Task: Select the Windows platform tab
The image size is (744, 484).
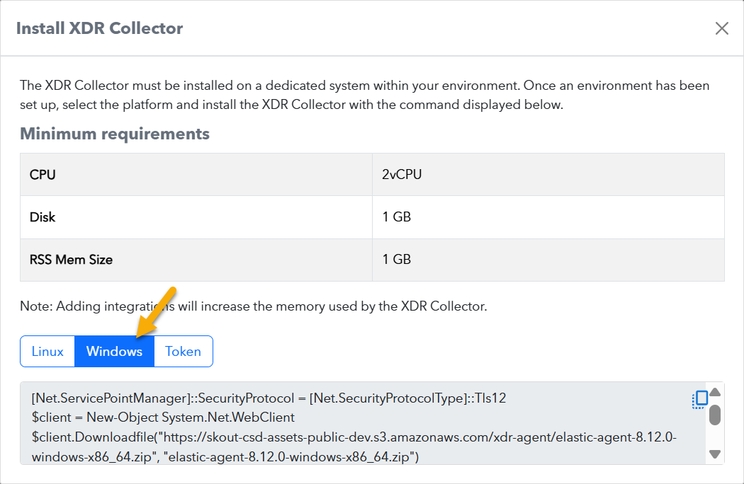Action: coord(114,352)
